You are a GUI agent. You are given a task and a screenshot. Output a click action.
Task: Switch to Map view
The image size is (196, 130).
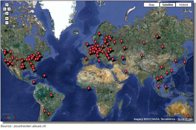[x=151, y=5]
